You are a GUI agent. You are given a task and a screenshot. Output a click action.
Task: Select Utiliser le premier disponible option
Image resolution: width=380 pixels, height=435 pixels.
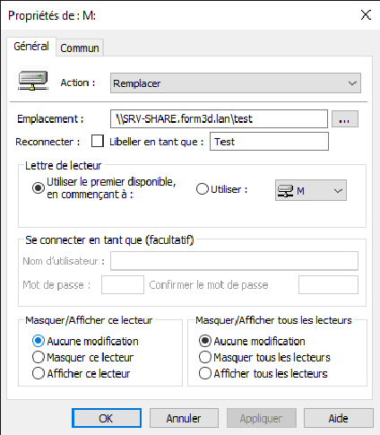tap(39, 188)
